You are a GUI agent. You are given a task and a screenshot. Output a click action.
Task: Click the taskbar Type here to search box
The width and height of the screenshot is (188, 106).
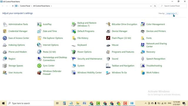point(30,103)
